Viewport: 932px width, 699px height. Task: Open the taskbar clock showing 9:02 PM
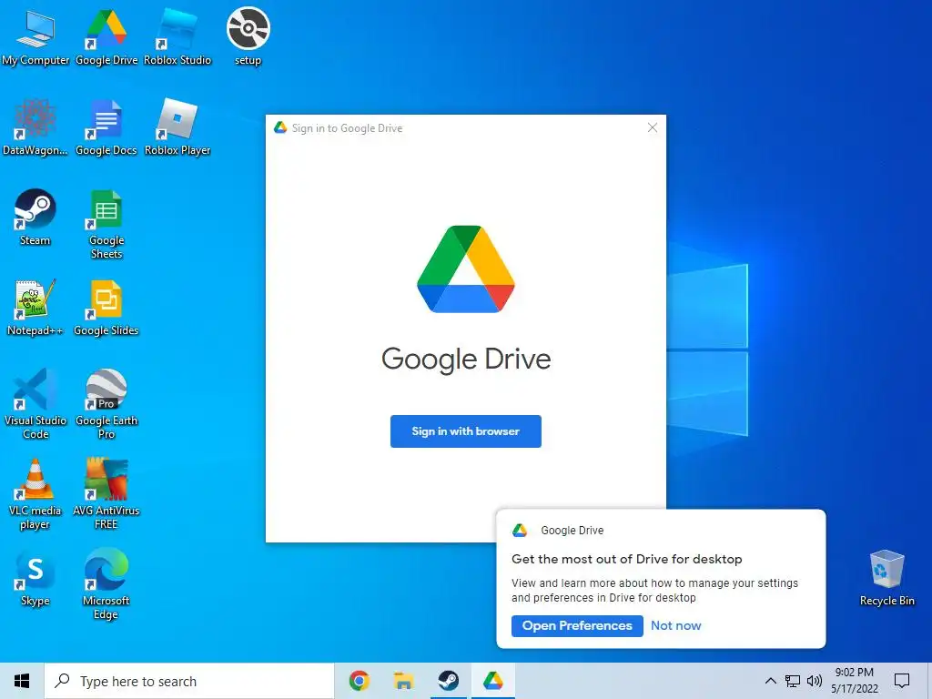pyautogui.click(x=854, y=681)
